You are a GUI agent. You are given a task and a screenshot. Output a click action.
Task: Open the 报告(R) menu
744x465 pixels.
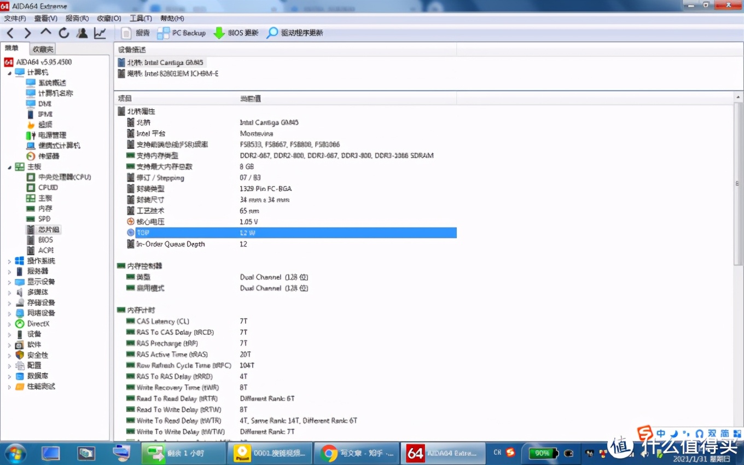point(77,19)
